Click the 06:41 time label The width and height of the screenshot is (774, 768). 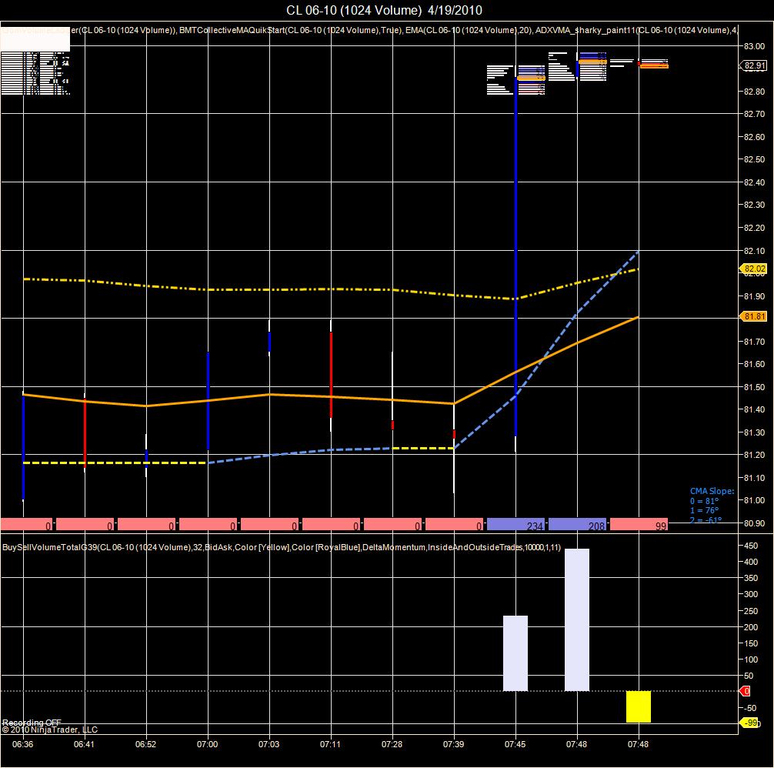(85, 743)
